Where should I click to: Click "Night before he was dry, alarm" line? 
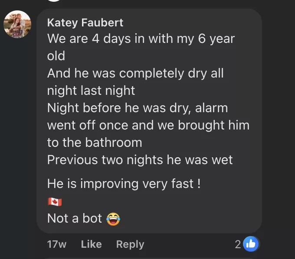point(137,108)
